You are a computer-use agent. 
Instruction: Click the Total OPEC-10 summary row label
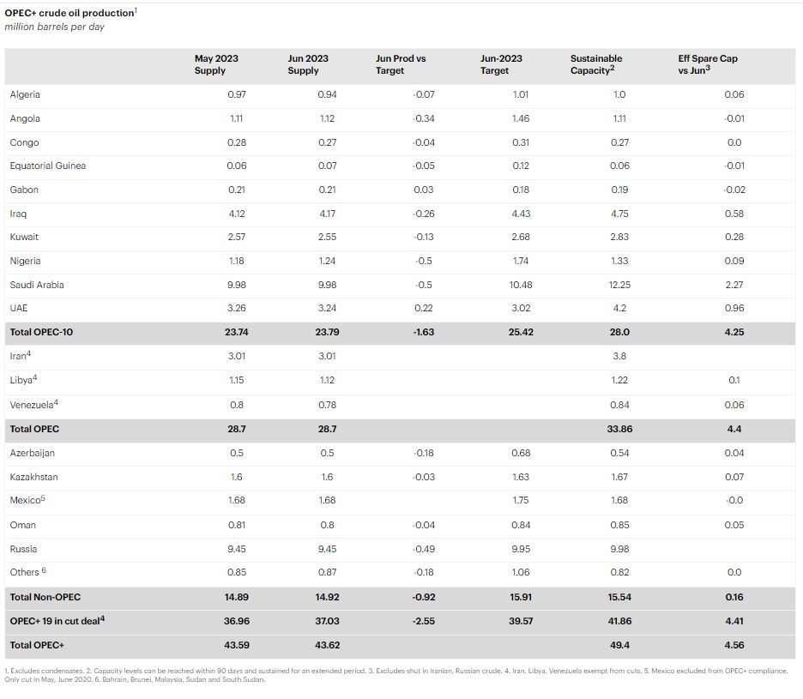[41, 332]
